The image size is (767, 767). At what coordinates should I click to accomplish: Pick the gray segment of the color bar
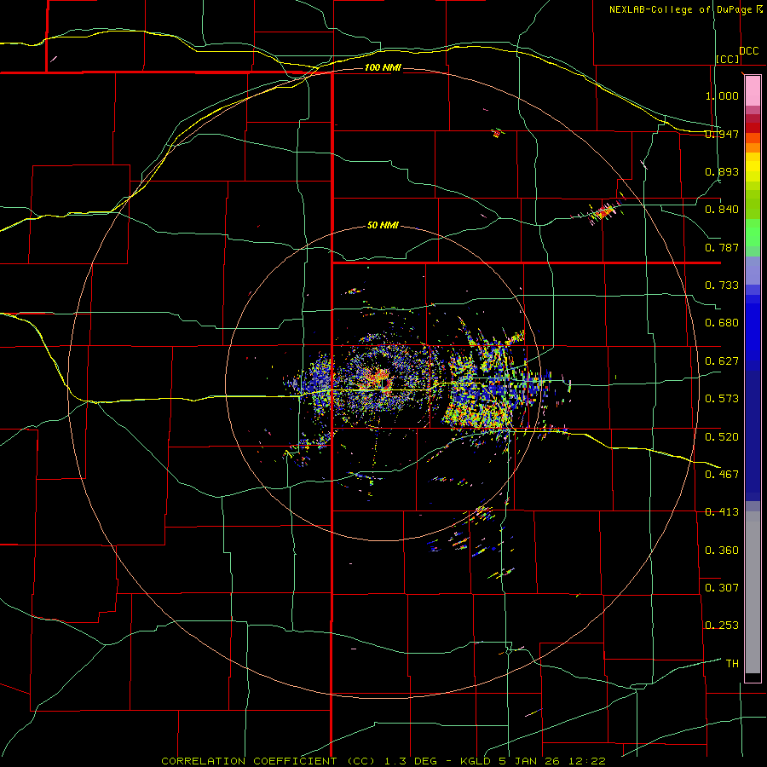click(x=753, y=592)
